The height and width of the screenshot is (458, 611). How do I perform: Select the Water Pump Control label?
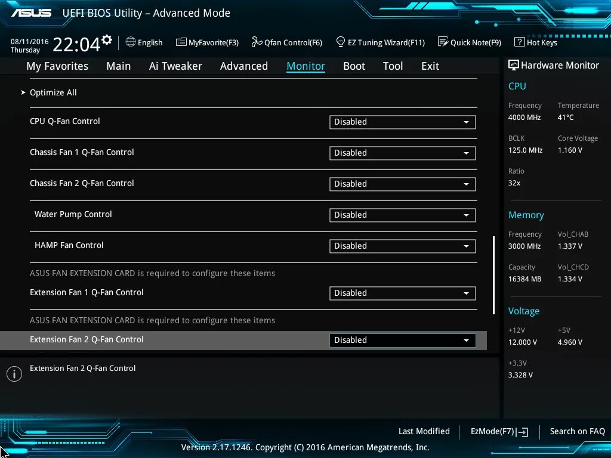73,214
